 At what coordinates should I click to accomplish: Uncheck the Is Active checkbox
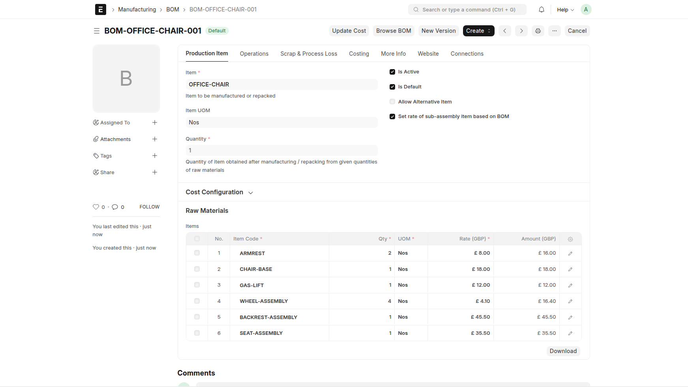[x=392, y=72]
